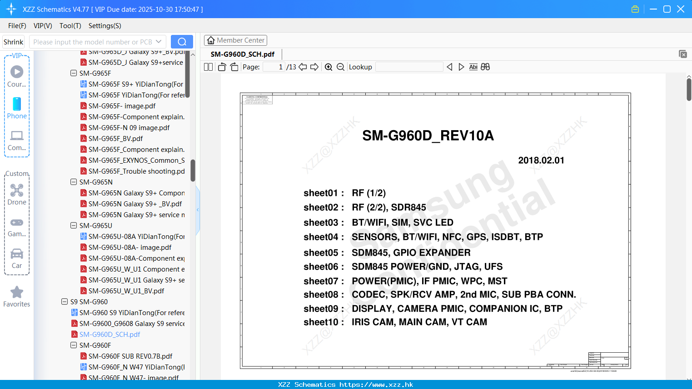
Task: Open SM-G960F_N W47 YiDianTong file
Action: (x=132, y=367)
